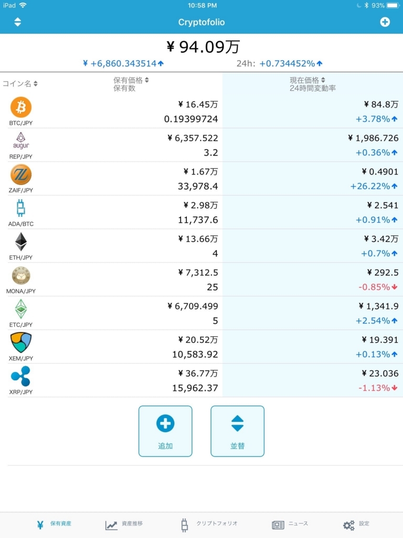Tap the total ¥94.09万 balance
Viewport: 403px width, 538px height.
(x=203, y=47)
